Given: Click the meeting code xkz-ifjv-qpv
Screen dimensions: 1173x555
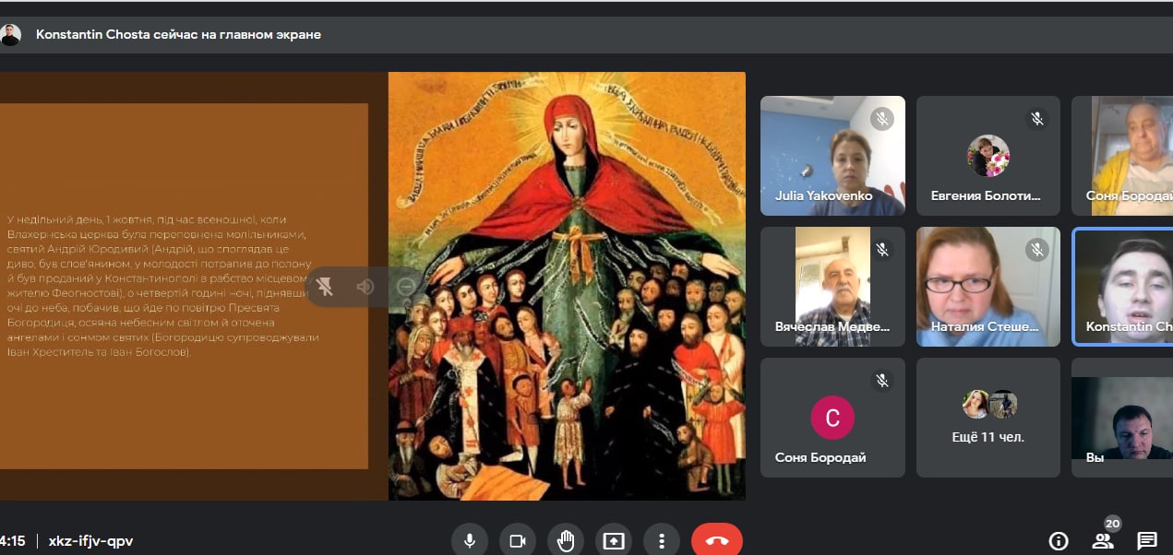Looking at the screenshot, I should [90, 541].
